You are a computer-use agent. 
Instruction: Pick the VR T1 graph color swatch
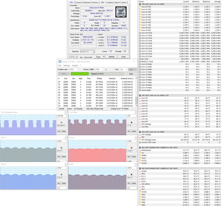[61, 148]
